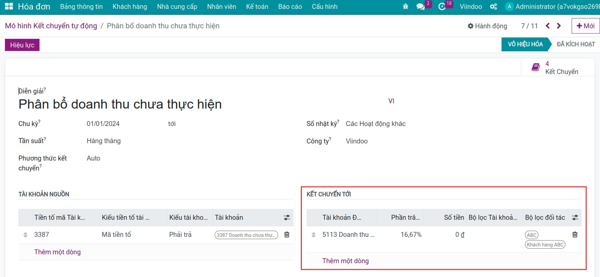Click the VI language translate button
The width and height of the screenshot is (600, 277).
pyautogui.click(x=391, y=101)
